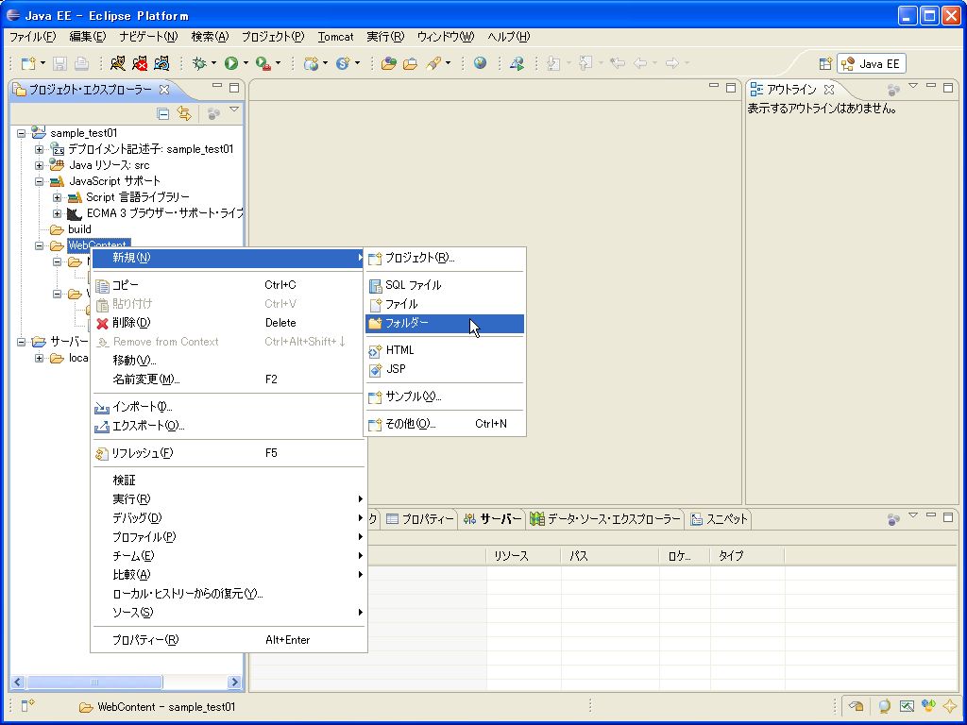The width and height of the screenshot is (967, 725).
Task: Expand the Script 言語ライブラリー node
Action: (57, 197)
